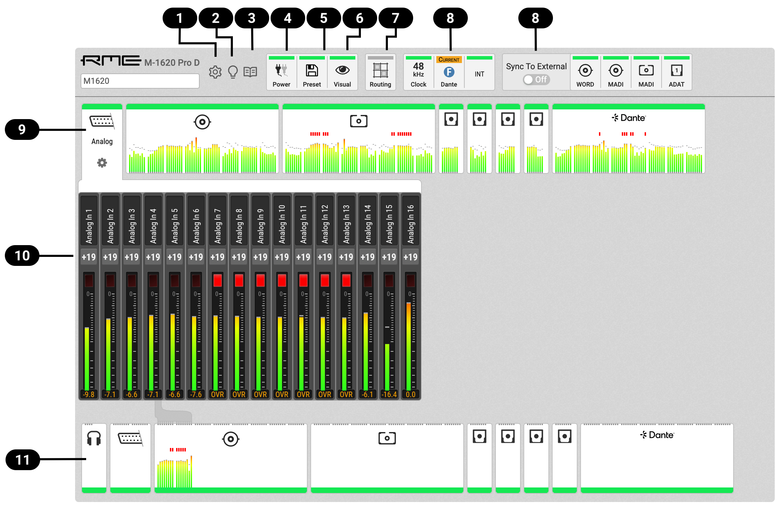Screen dimensions: 782x511
Task: Click the lightbulb identify icon
Action: 233,72
